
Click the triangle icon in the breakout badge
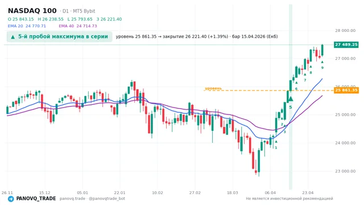click(13, 37)
